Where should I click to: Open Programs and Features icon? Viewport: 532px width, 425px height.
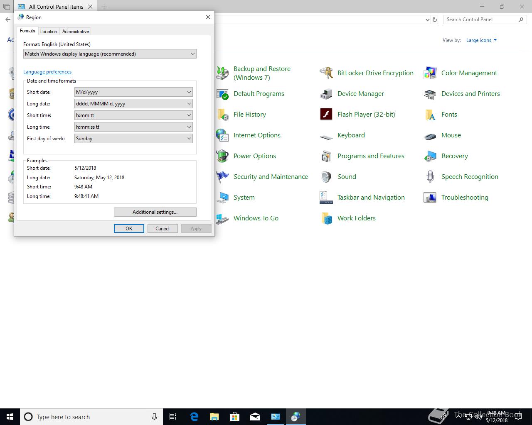[x=326, y=156]
